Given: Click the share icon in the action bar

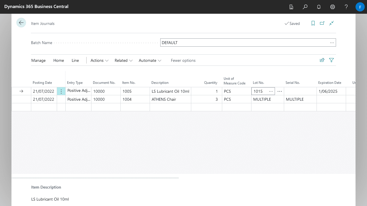Looking at the screenshot, I should click(x=322, y=60).
